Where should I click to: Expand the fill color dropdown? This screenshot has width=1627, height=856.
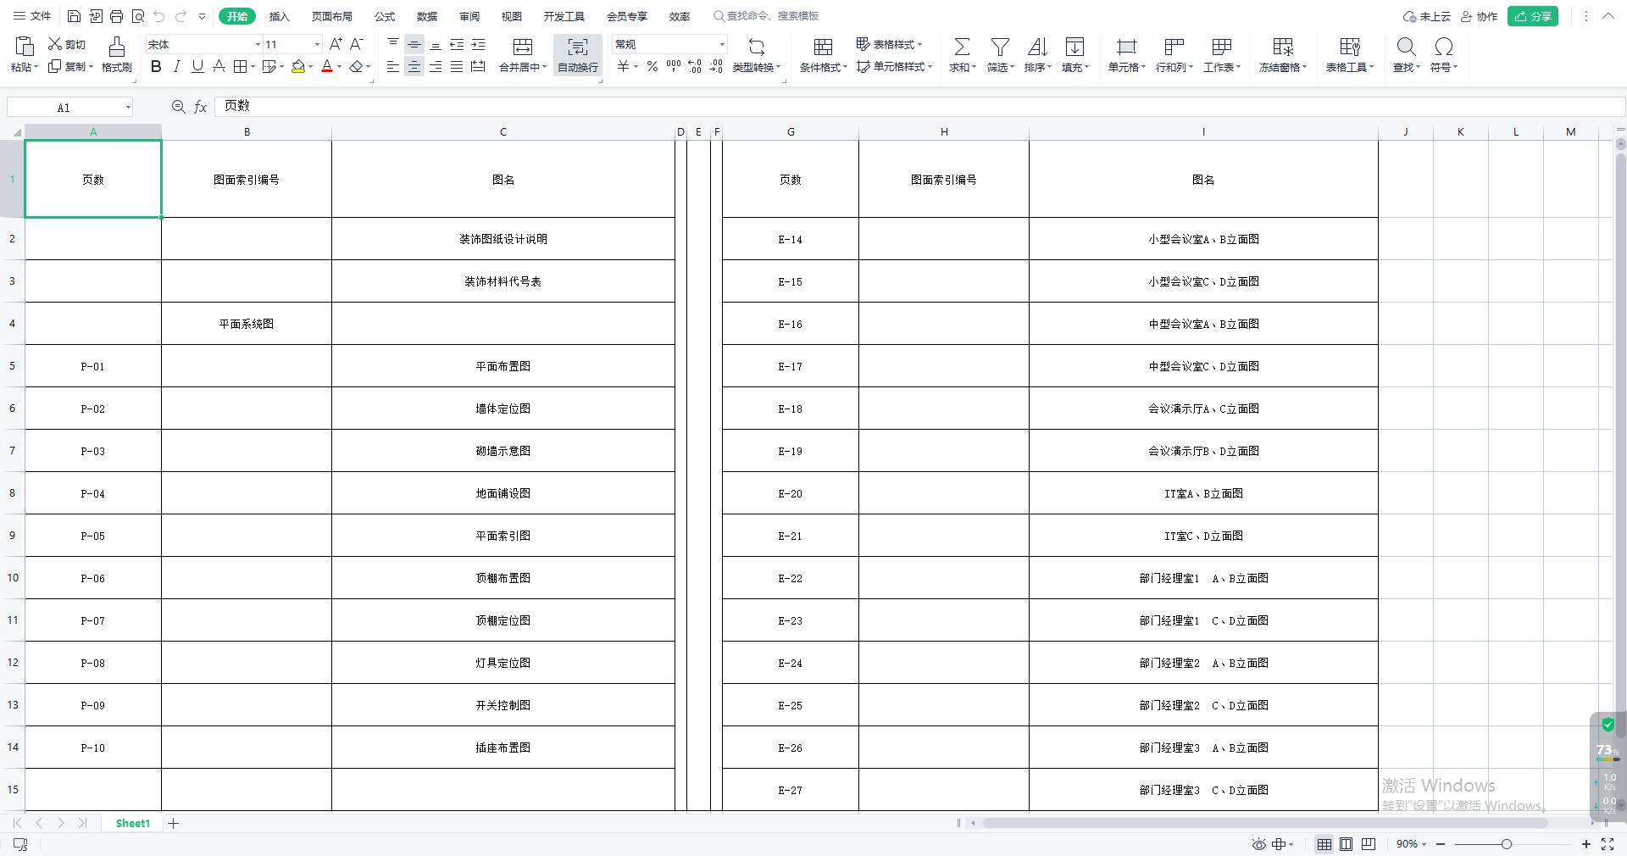tap(310, 67)
